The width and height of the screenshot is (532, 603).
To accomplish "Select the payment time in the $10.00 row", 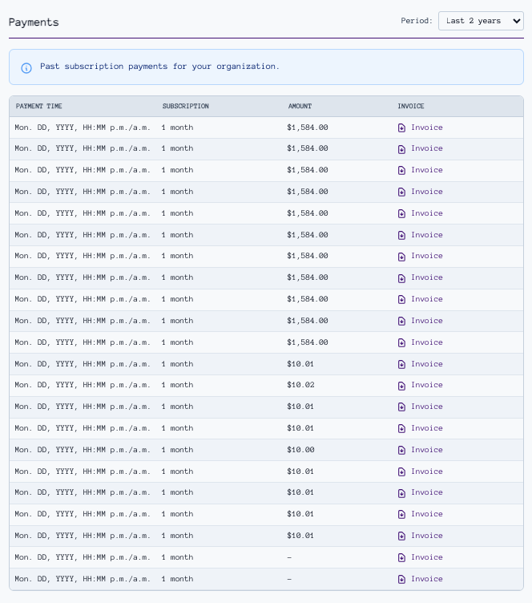I will pos(83,450).
